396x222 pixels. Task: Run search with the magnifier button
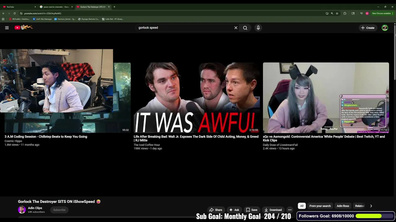(x=245, y=28)
